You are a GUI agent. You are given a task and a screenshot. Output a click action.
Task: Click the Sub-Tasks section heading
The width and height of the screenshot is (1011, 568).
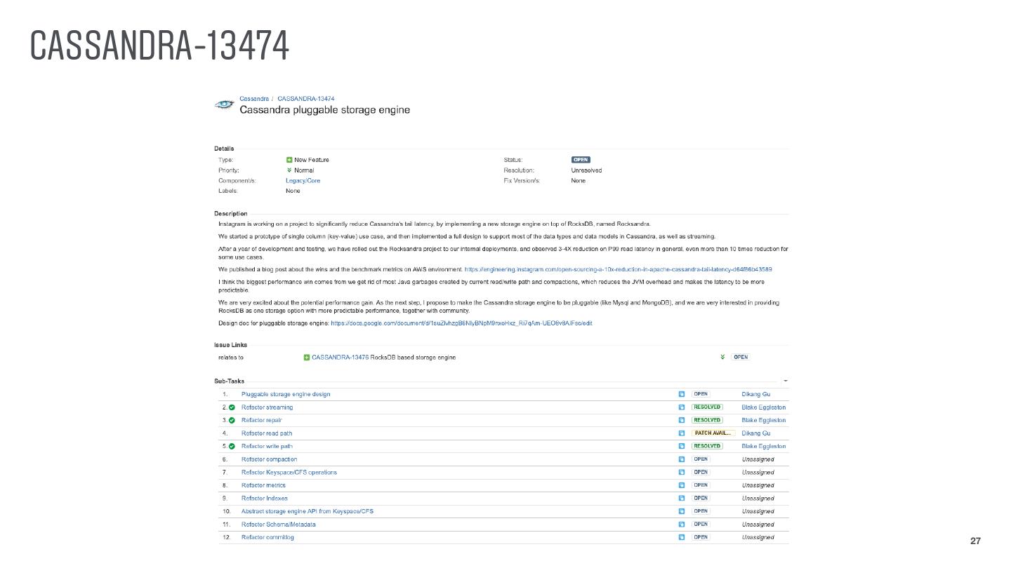pos(230,381)
